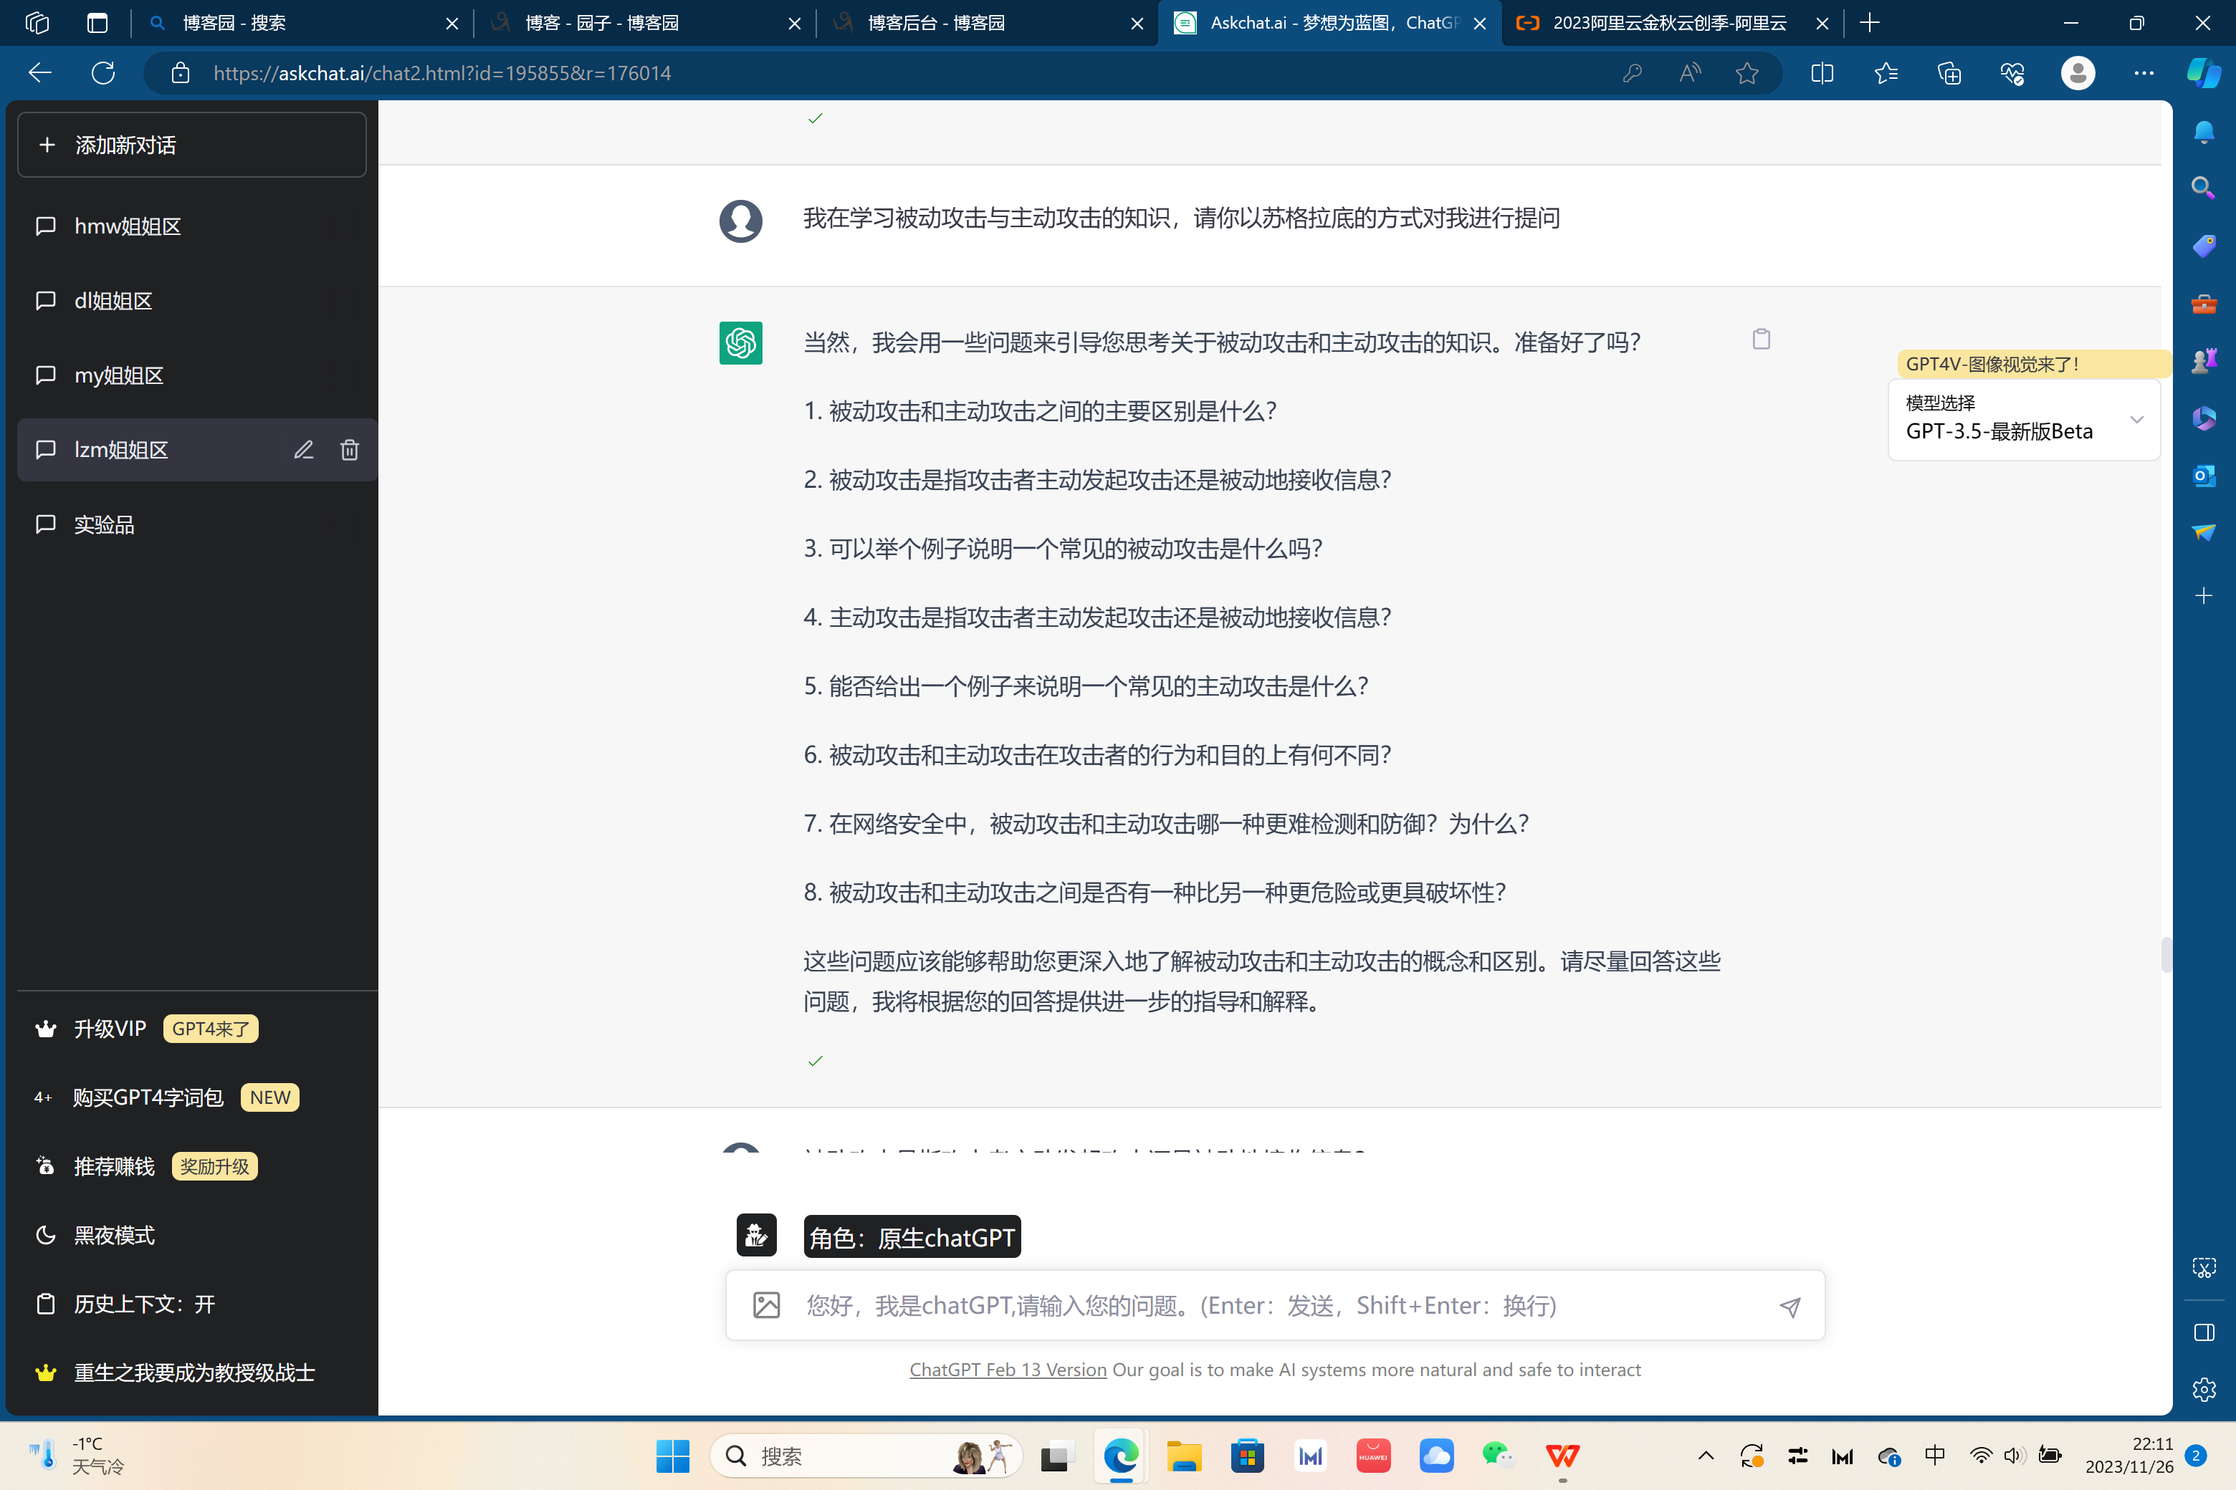Click the edit pencil icon on lzm姐姐区

(x=303, y=449)
